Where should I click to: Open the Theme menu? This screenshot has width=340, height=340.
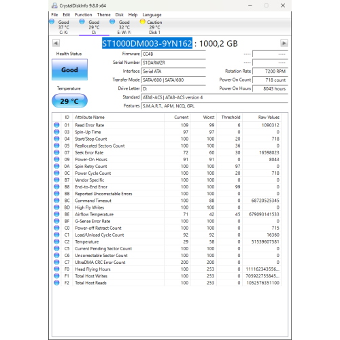103,15
